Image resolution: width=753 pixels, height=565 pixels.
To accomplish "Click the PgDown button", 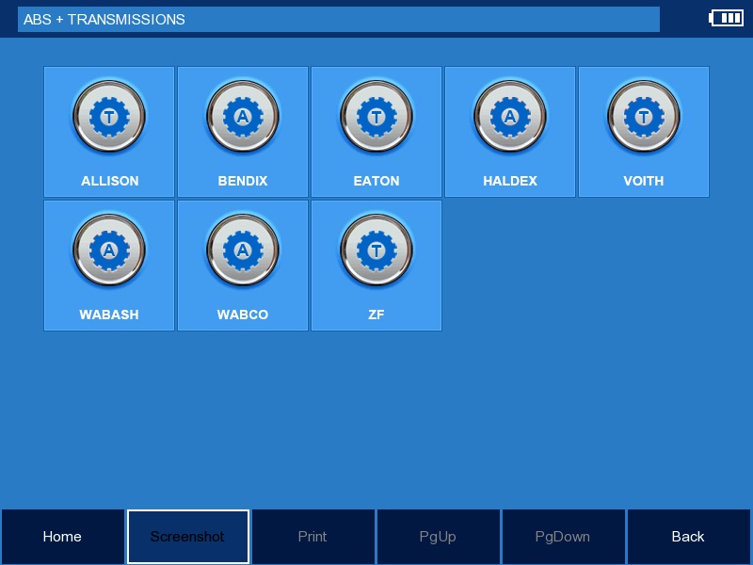I will [563, 536].
